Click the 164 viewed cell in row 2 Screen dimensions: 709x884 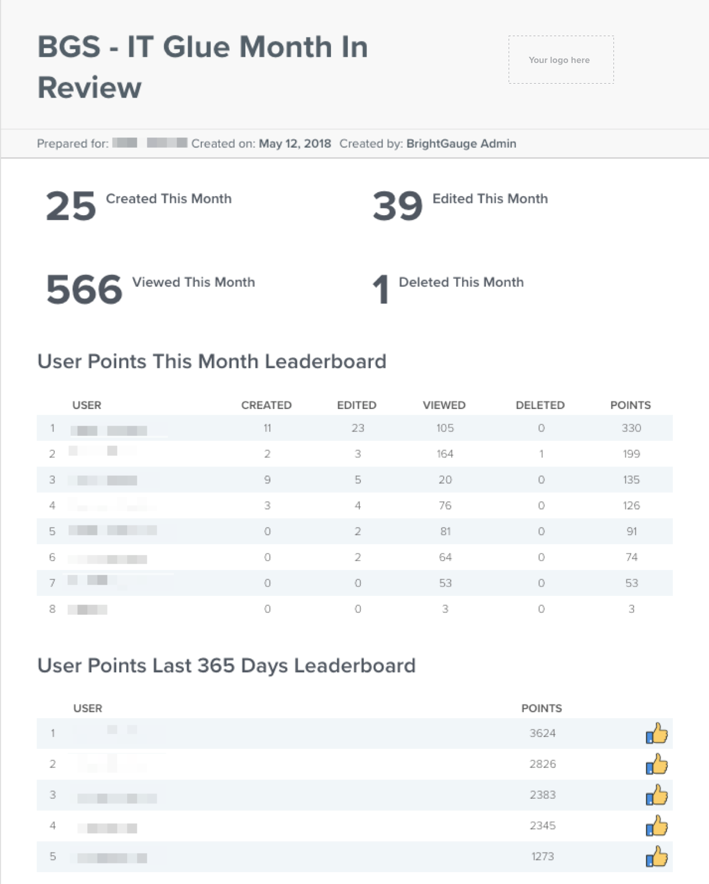click(x=445, y=454)
